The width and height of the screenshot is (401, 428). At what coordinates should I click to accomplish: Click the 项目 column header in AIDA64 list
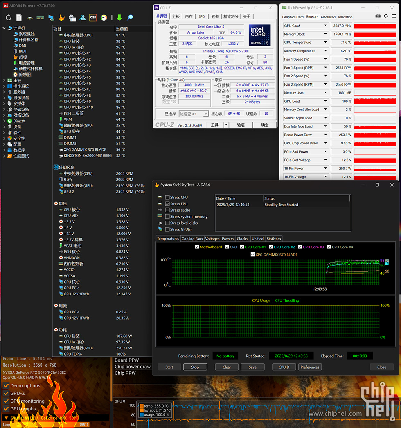(x=83, y=29)
